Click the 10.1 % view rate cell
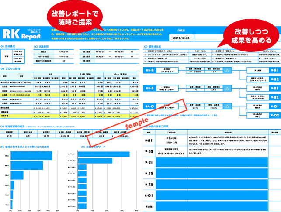Image resolution: width=281 pixels, height=212 pixels. [47, 99]
